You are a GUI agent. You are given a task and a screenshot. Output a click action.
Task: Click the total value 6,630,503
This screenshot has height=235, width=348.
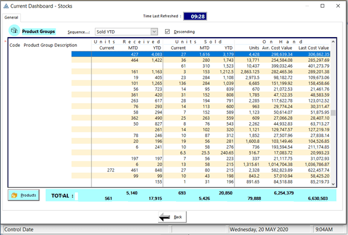(318, 199)
